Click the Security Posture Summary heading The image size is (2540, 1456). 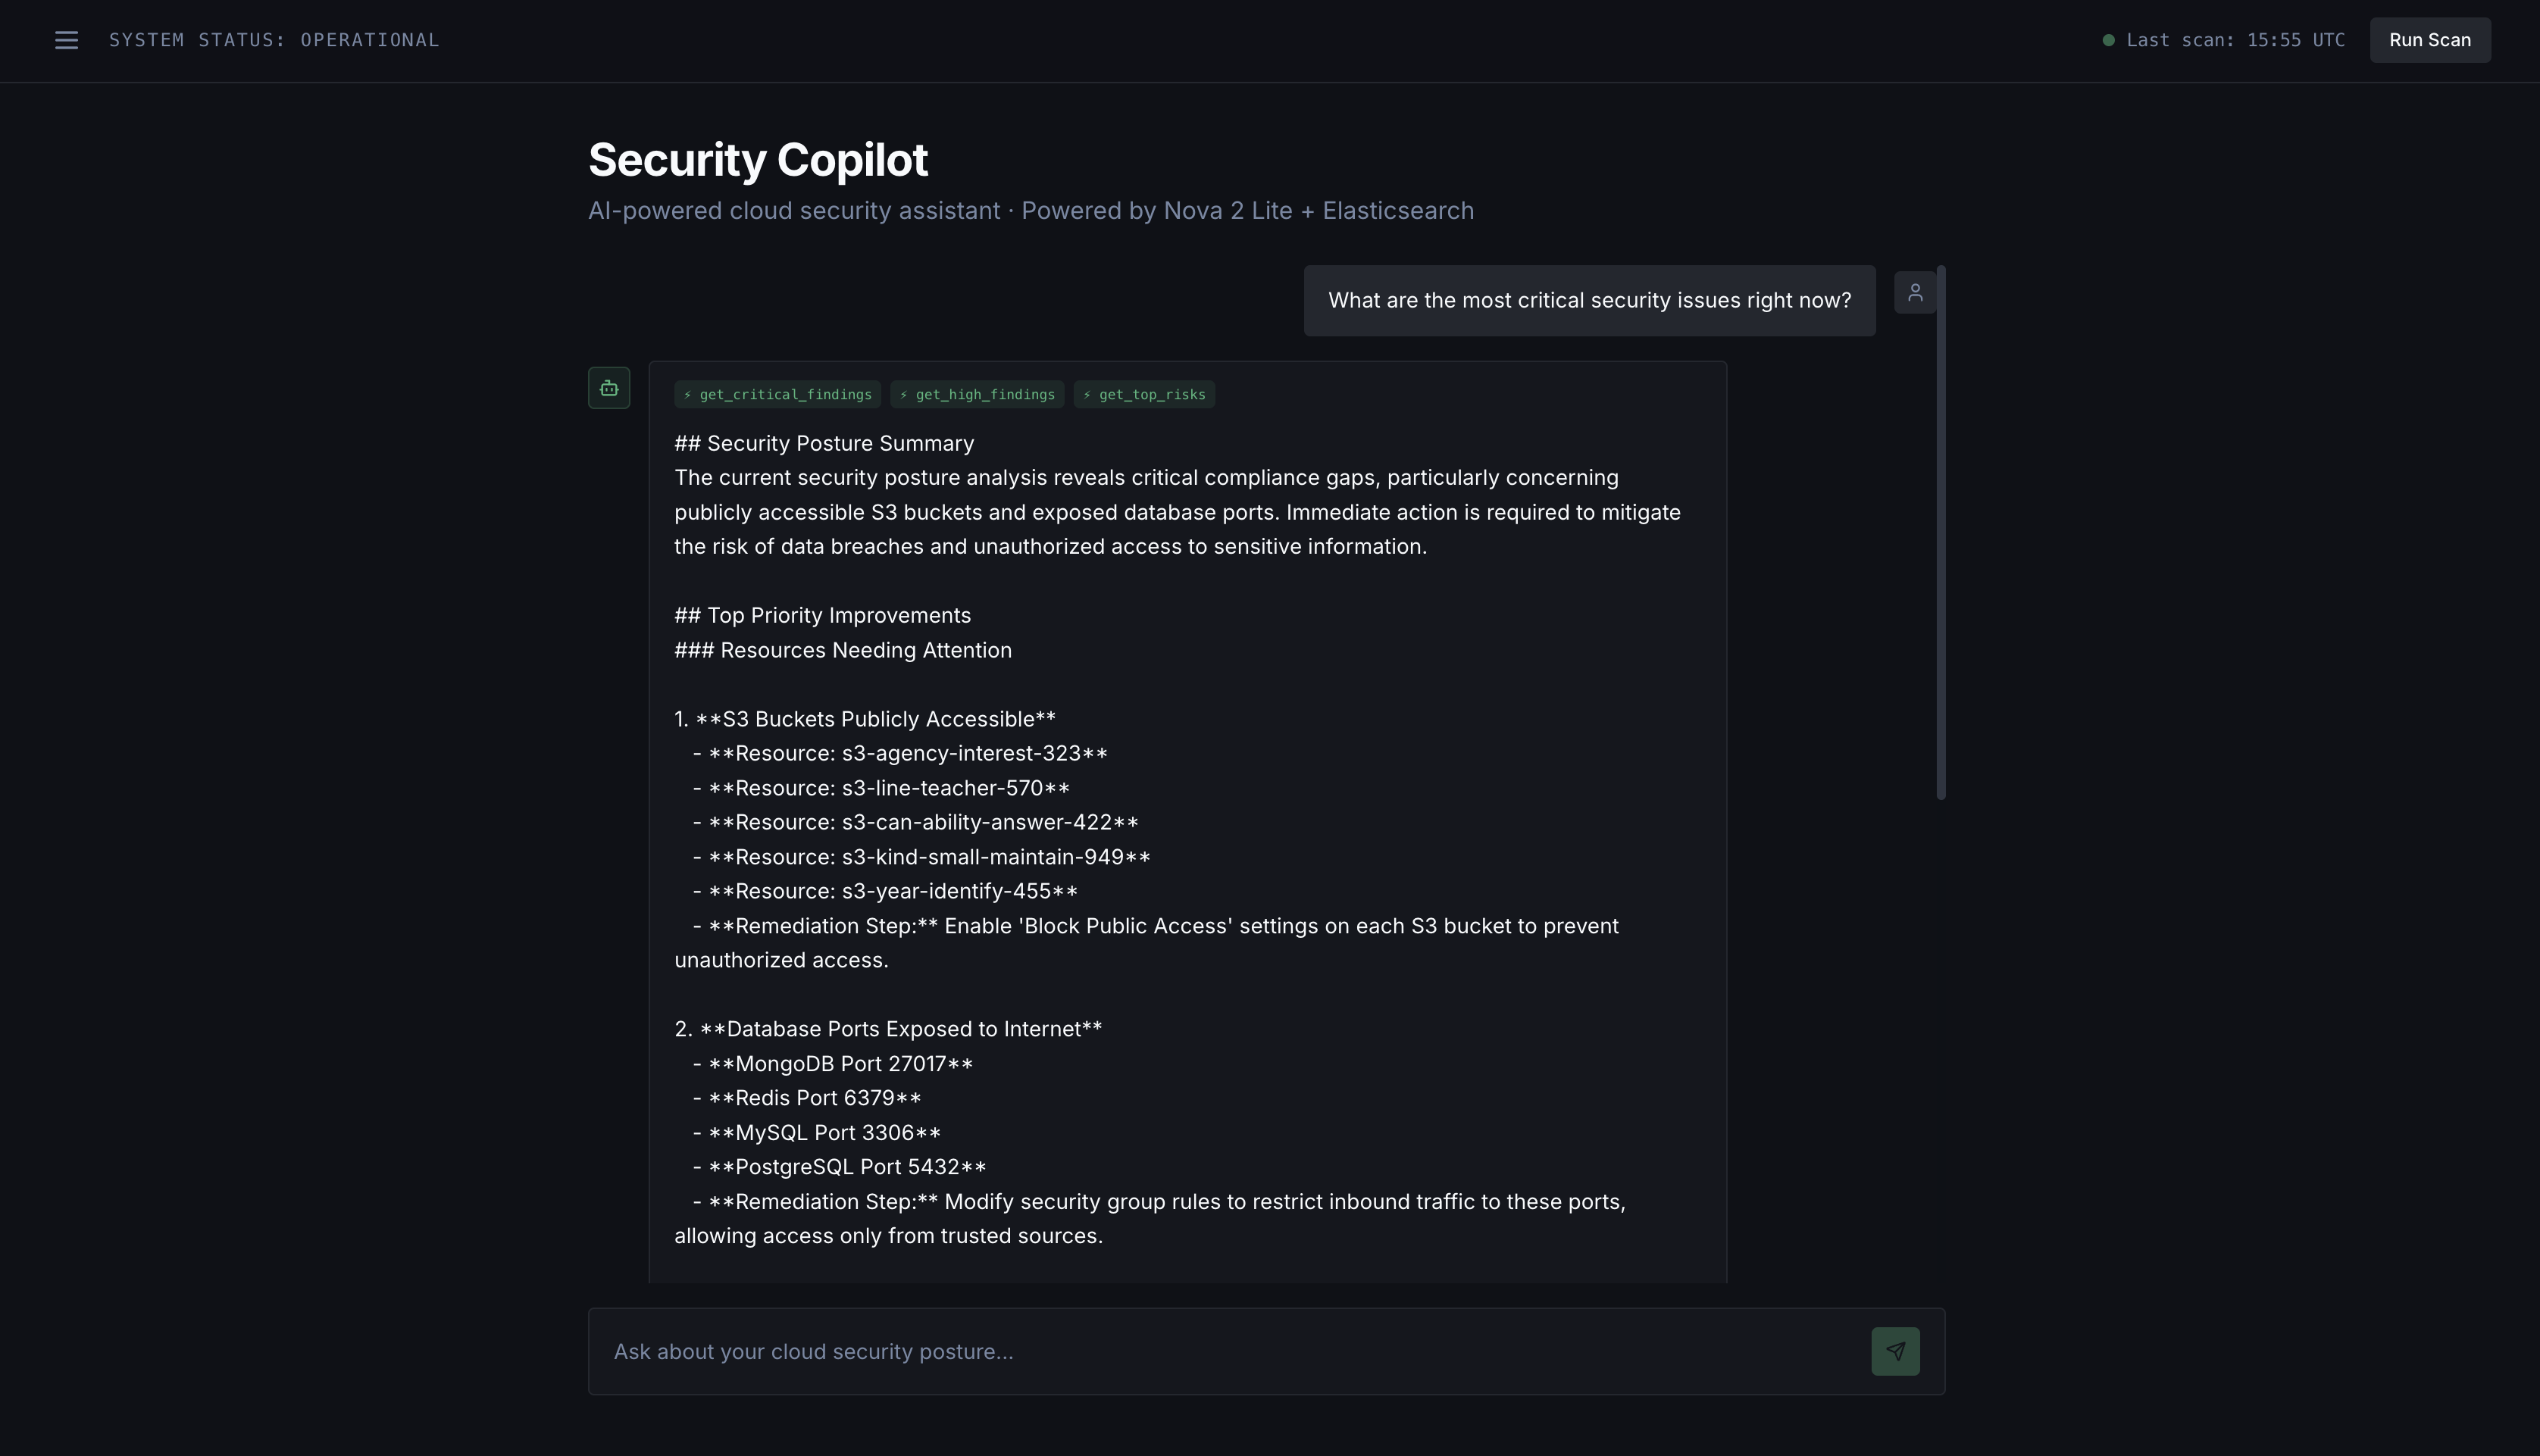pyautogui.click(x=824, y=444)
